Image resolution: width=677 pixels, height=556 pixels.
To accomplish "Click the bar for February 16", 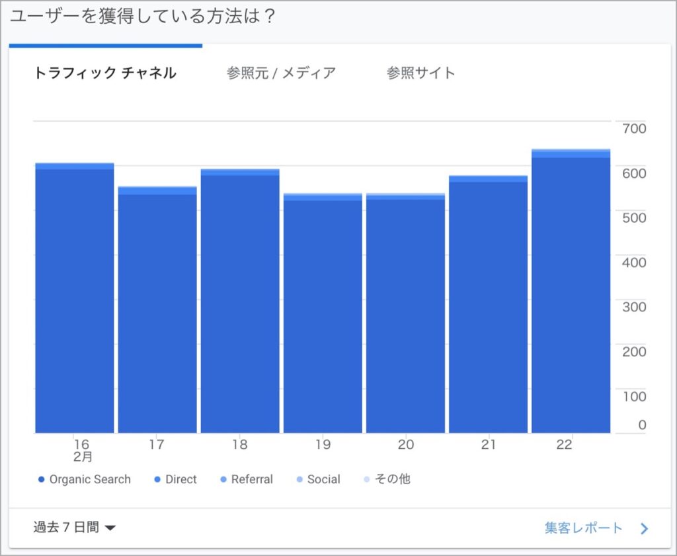I will click(x=74, y=298).
